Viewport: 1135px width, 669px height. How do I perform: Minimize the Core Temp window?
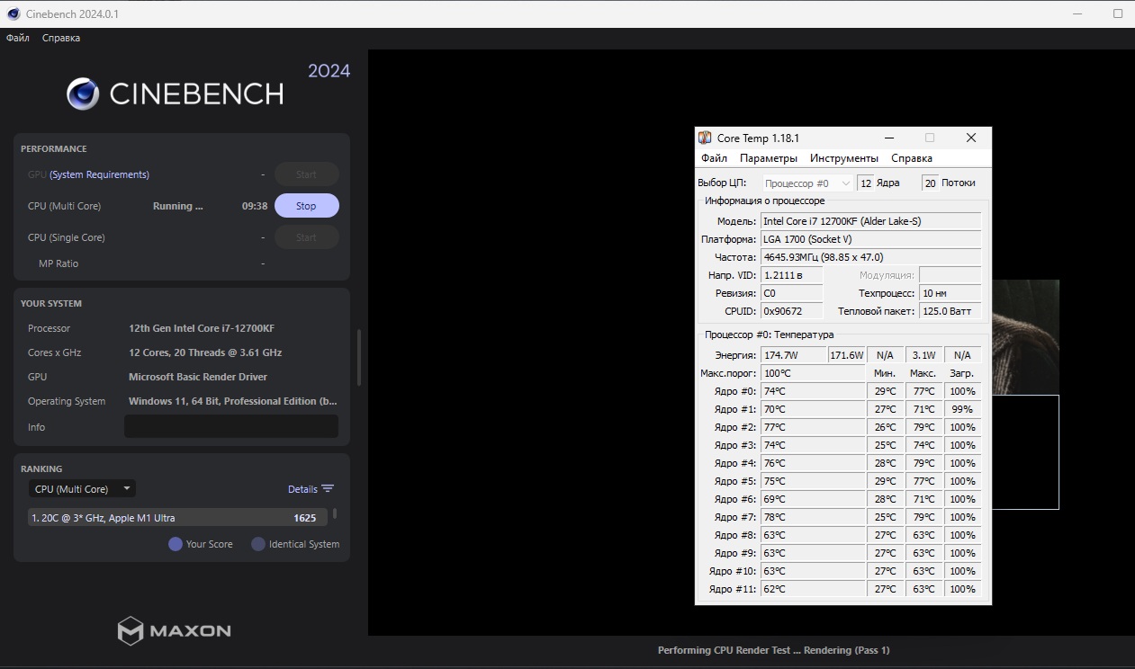pos(889,138)
